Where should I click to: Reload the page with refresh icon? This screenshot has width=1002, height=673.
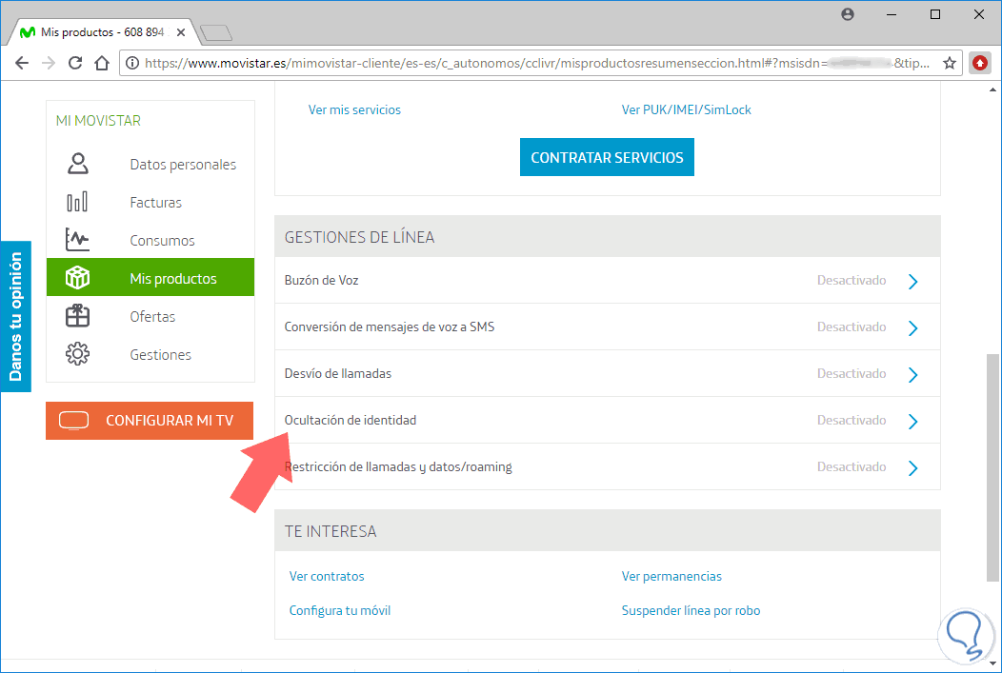pyautogui.click(x=75, y=63)
